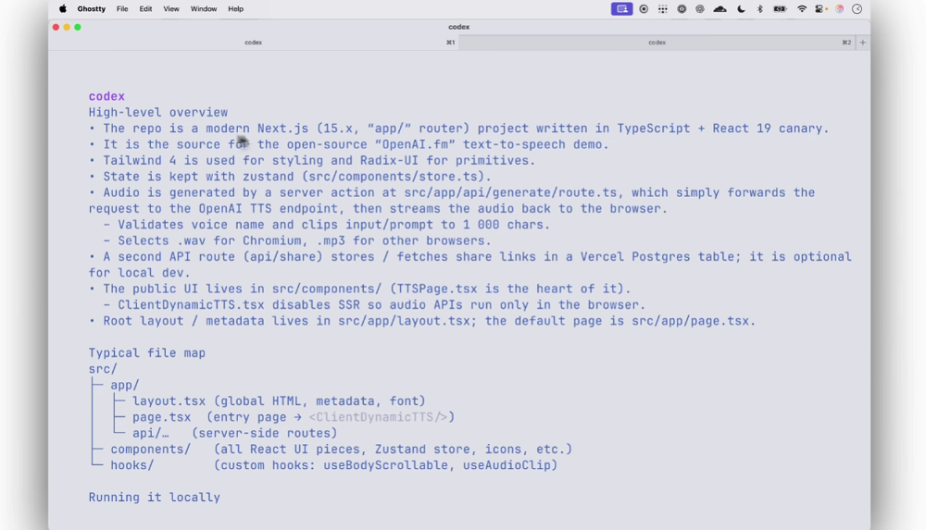926x530 pixels.
Task: Open the Edit menu
Action: pyautogui.click(x=145, y=9)
